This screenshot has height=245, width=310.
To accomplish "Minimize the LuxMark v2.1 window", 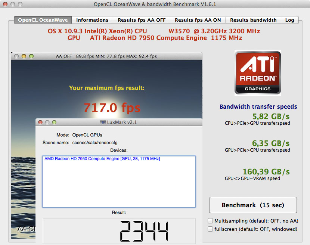I will [47, 122].
